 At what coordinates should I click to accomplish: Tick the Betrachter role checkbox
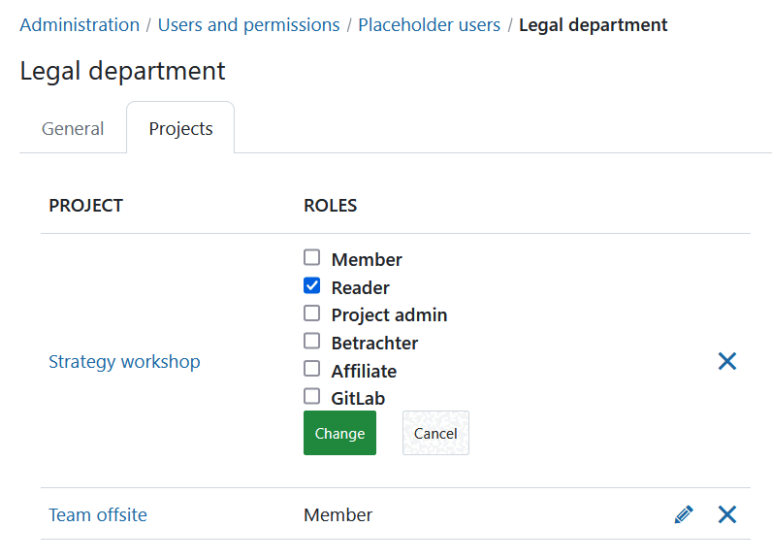point(311,342)
